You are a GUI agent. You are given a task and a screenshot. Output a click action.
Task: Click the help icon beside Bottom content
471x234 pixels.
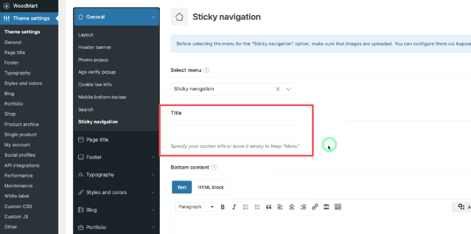click(214, 167)
